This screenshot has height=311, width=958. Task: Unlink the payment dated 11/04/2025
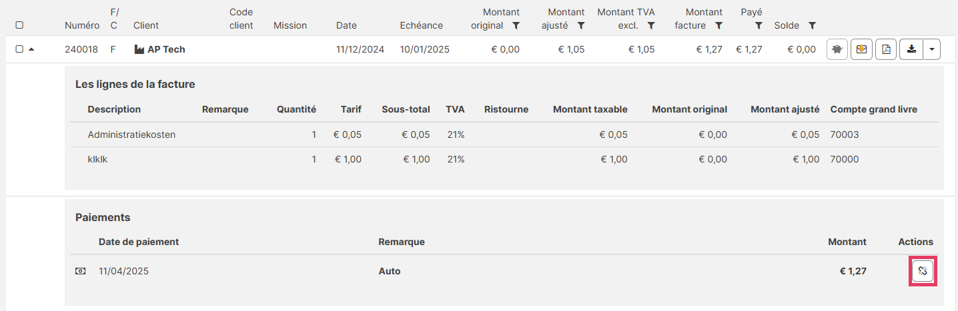point(923,271)
